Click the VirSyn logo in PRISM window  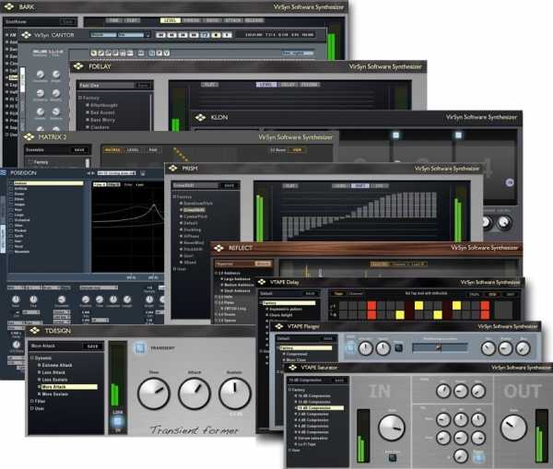tap(173, 169)
